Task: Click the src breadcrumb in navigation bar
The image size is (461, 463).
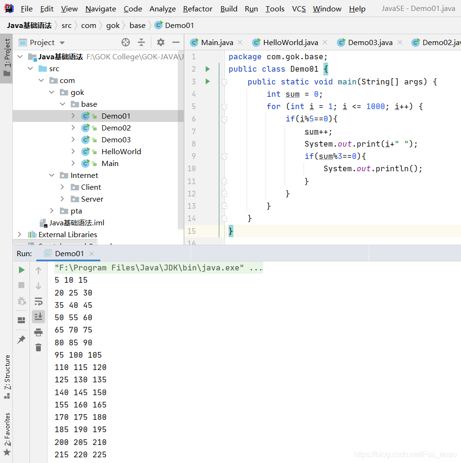Action: (66, 26)
